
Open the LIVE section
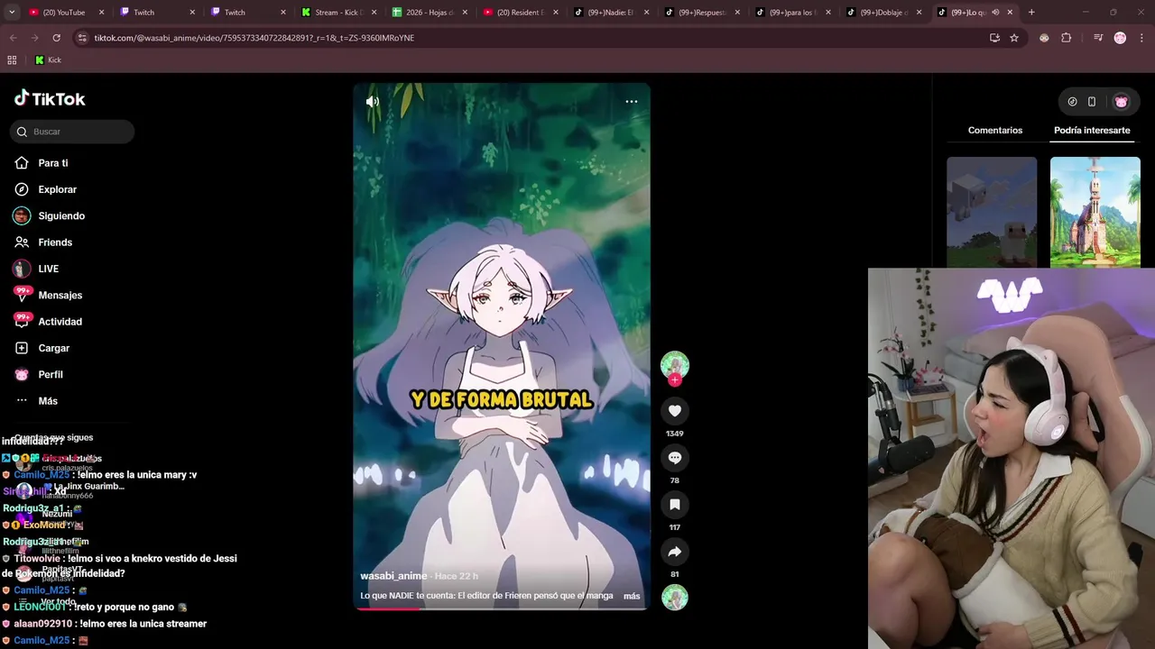tap(48, 269)
